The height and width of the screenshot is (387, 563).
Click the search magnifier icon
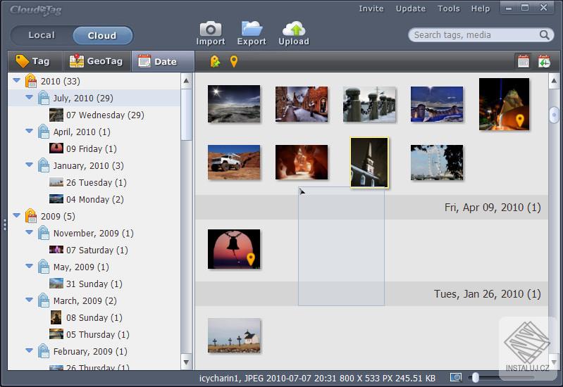545,34
